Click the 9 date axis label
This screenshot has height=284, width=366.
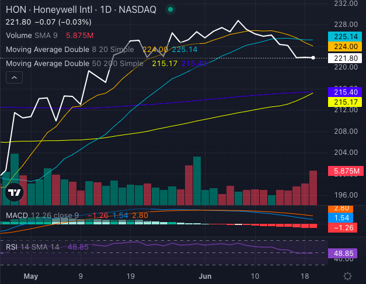click(81, 276)
